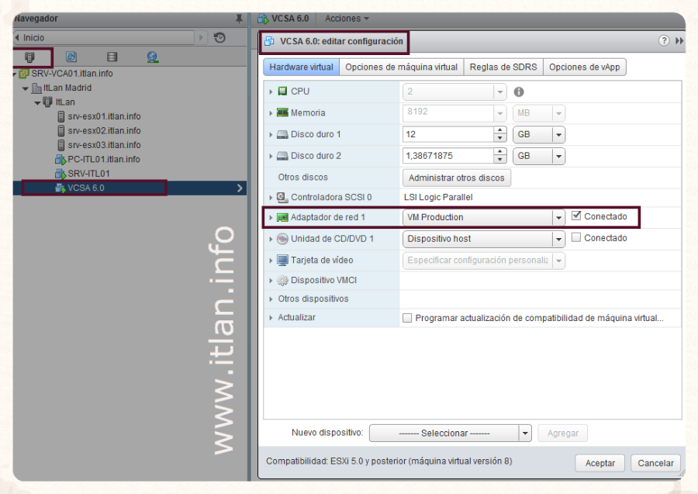This screenshot has height=494, width=698.
Task: Open the VM Production network dropdown
Action: (558, 218)
